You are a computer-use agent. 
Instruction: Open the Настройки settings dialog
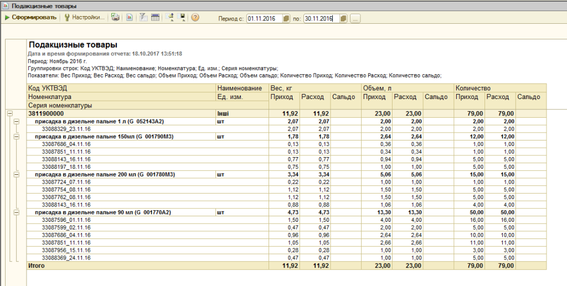(85, 18)
